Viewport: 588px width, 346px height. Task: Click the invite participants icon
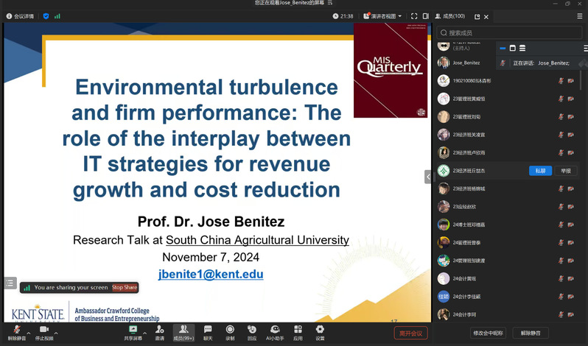click(159, 330)
